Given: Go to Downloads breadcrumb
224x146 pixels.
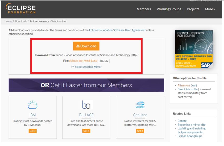Looking at the screenshot, I should (21, 22).
